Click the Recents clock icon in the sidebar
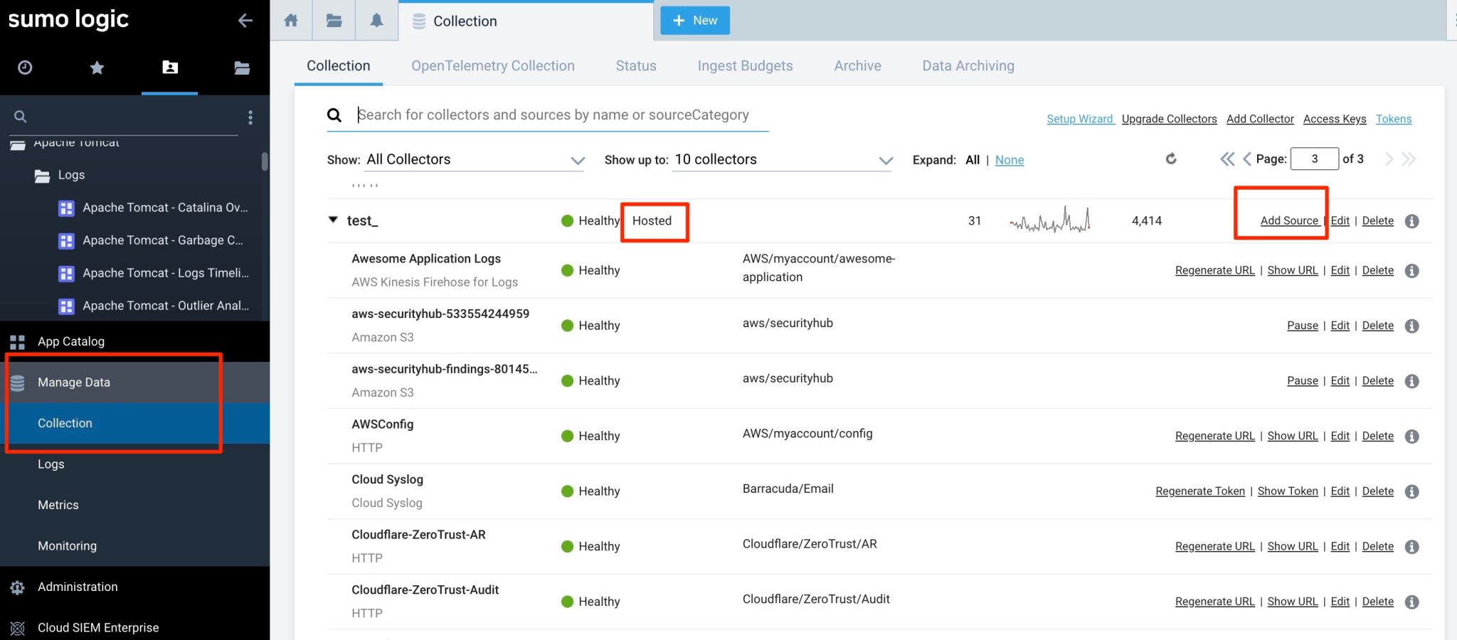Screen dimensions: 1457x640 point(24,68)
